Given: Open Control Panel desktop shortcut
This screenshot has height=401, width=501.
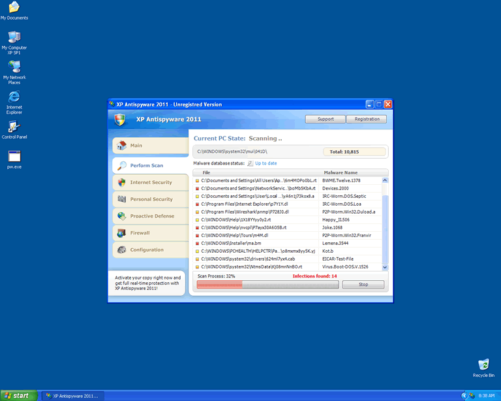Looking at the screenshot, I should 14,127.
